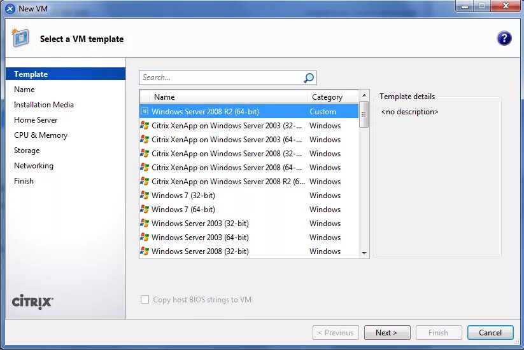The width and height of the screenshot is (524, 350).
Task: Click the Windows 7 (32-bit) row icon
Action: pyautogui.click(x=145, y=196)
